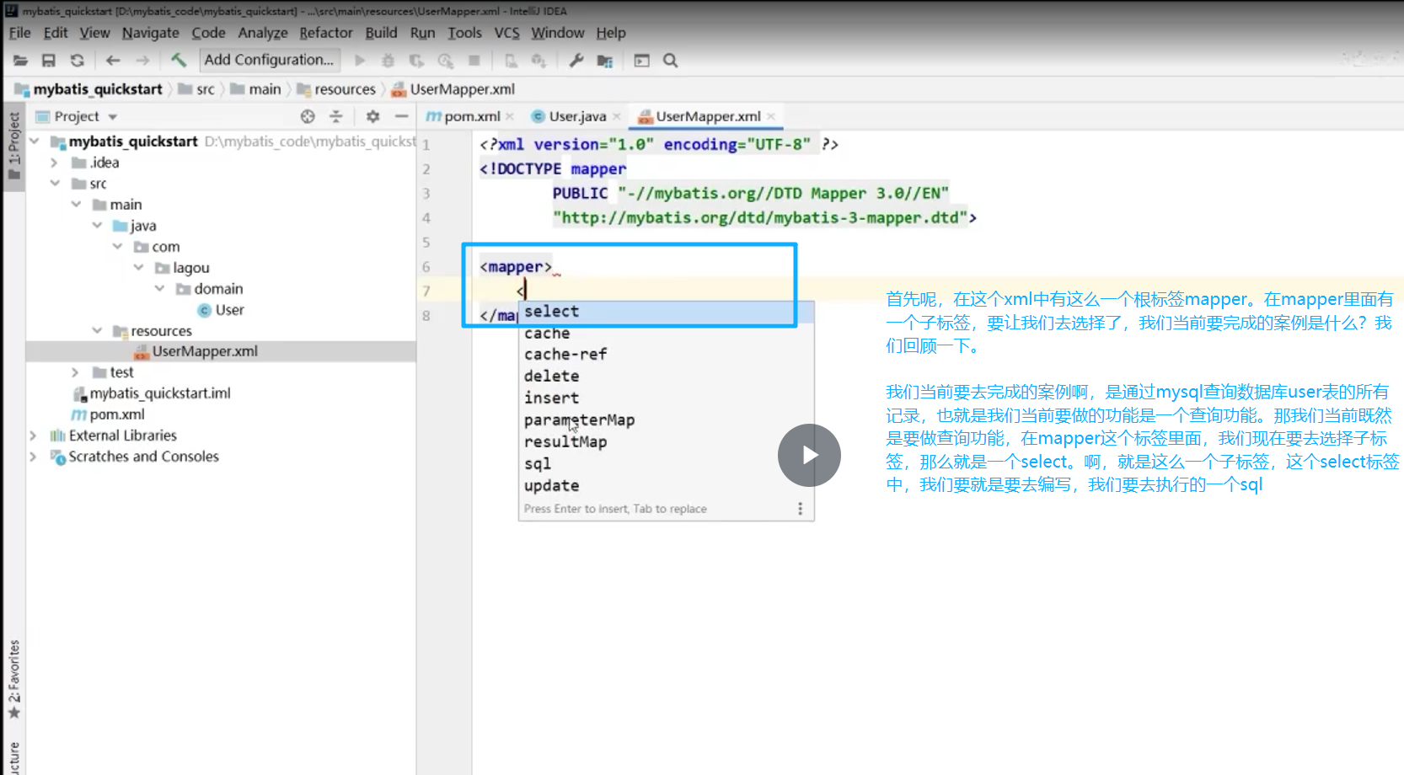Open Project Structure toolbar icon
The height and width of the screenshot is (775, 1404).
click(605, 61)
